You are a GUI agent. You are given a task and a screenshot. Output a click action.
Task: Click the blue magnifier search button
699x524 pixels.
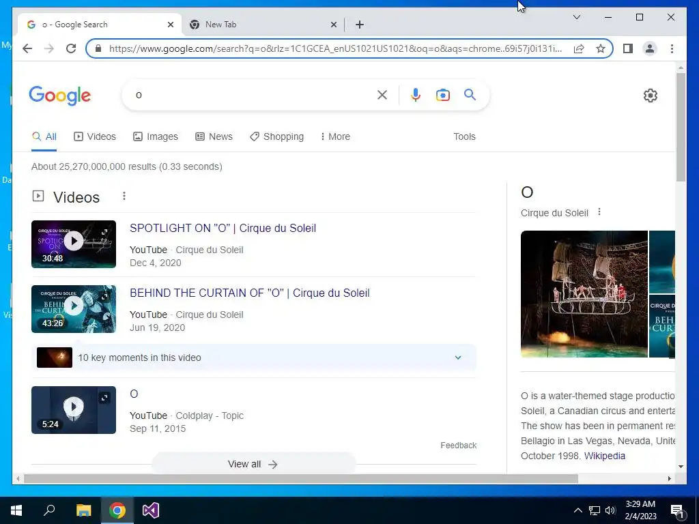click(x=470, y=94)
